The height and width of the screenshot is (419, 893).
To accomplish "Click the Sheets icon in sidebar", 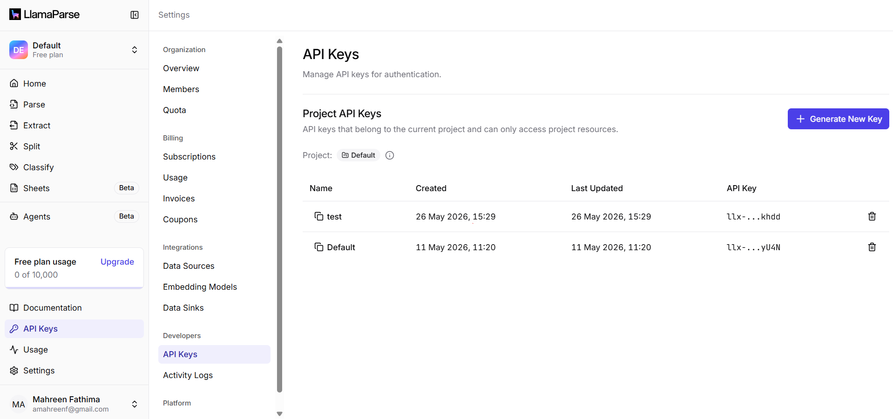I will pos(14,188).
